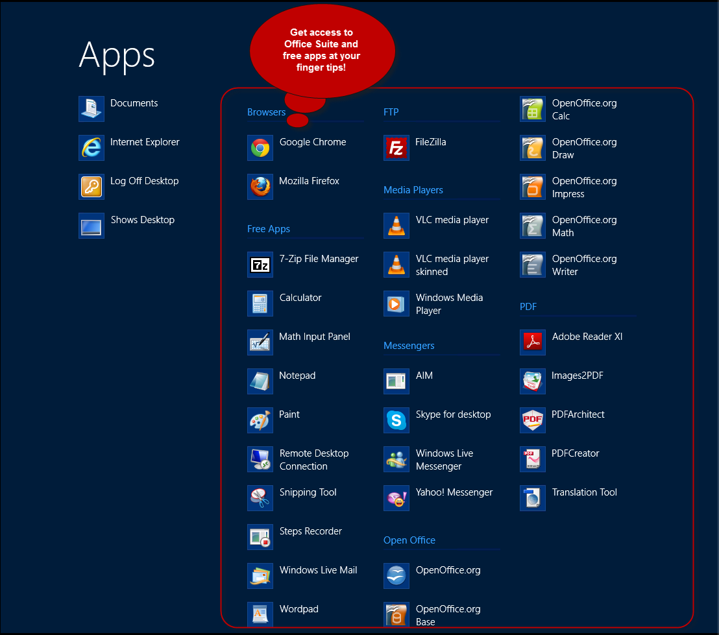The image size is (719, 635).
Task: Open the OpenOffice.org suite icon
Action: 396,577
